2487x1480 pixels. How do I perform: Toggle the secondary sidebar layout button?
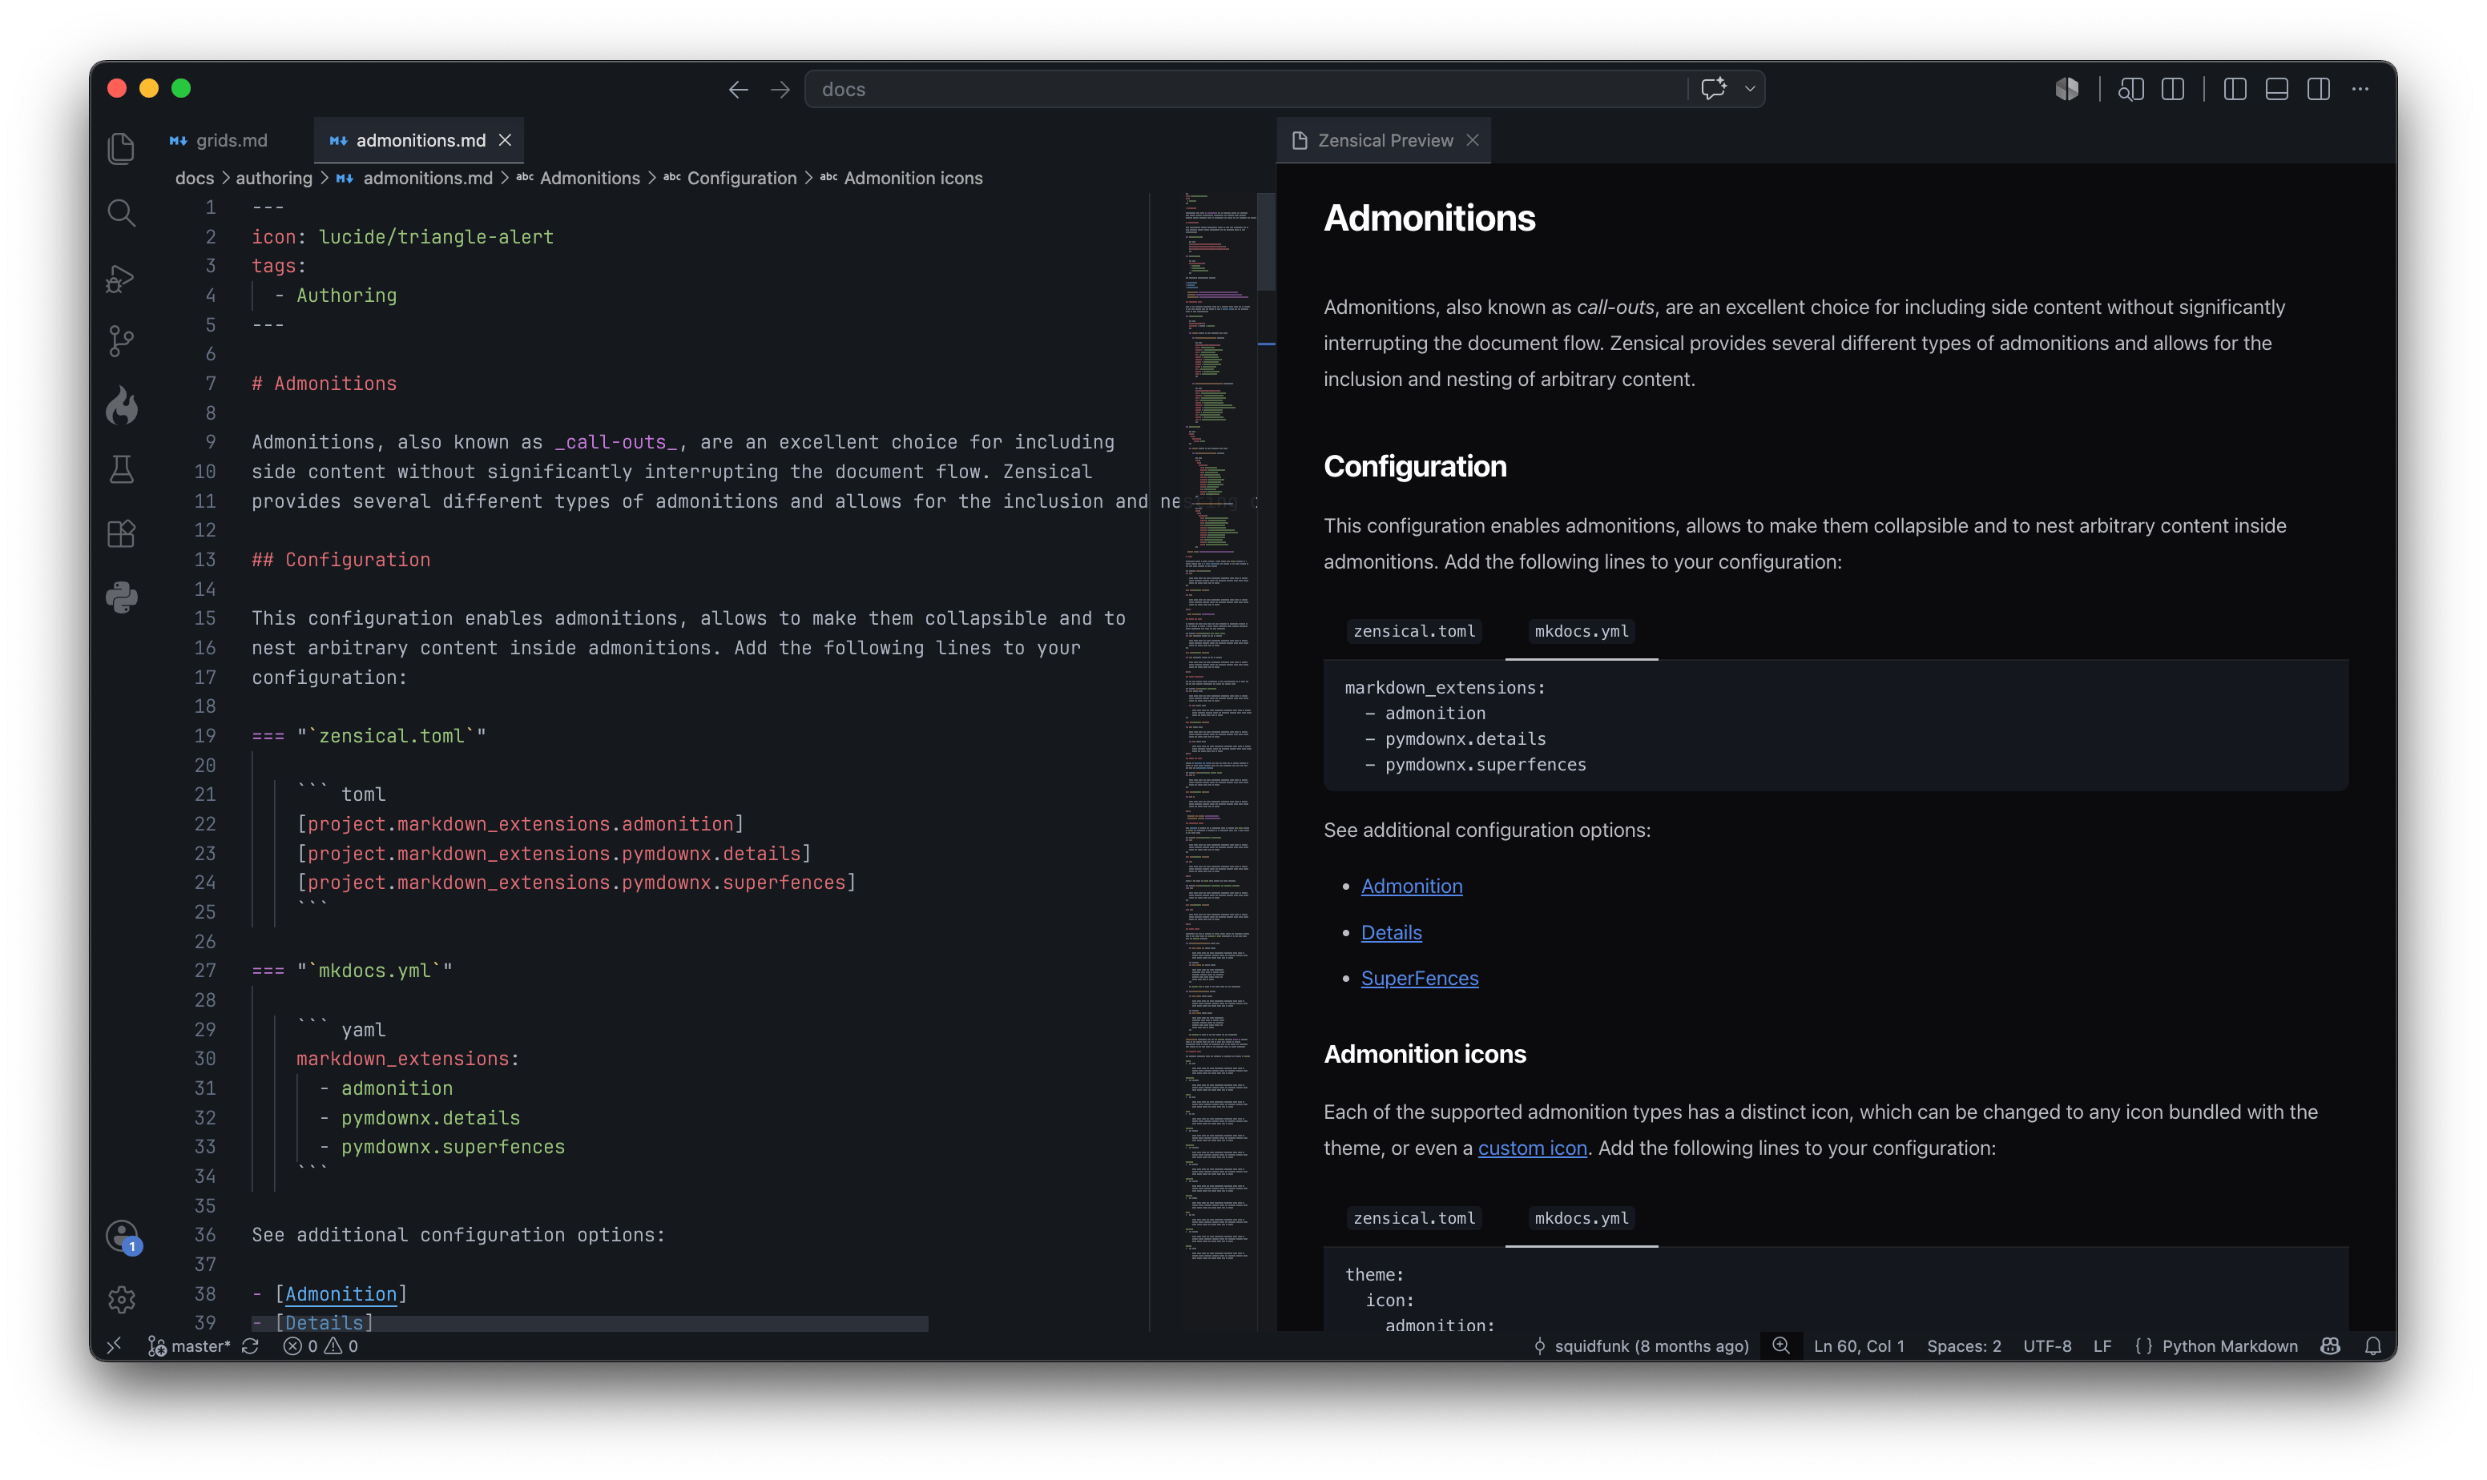[2319, 90]
